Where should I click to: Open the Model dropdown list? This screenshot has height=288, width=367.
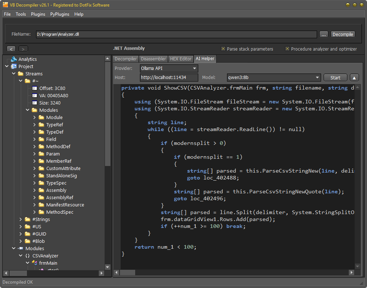coord(317,78)
